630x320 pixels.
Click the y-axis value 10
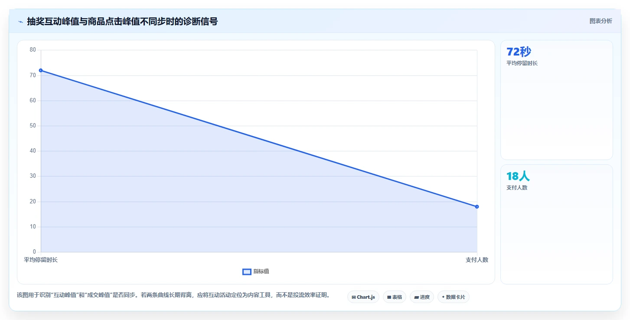coord(33,227)
